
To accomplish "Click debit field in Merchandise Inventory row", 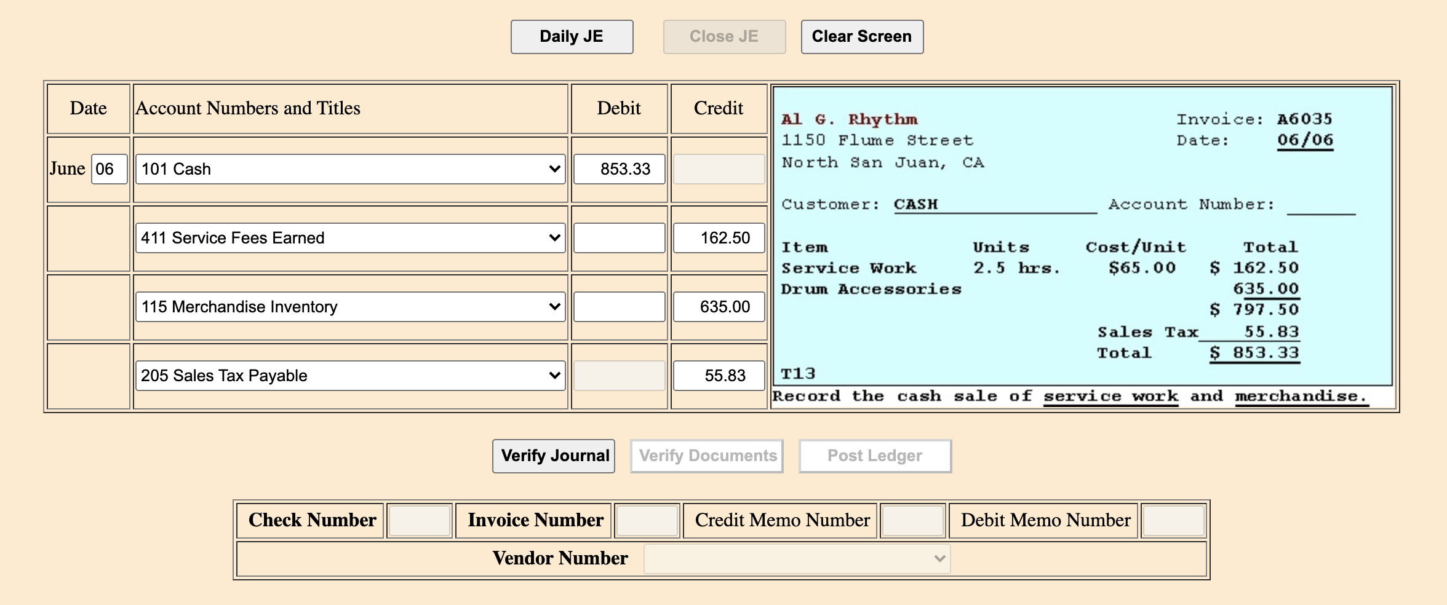I will coord(620,307).
